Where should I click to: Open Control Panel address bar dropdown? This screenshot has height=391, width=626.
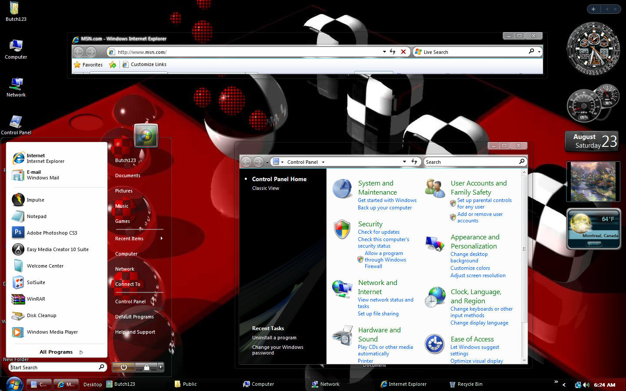pos(404,162)
